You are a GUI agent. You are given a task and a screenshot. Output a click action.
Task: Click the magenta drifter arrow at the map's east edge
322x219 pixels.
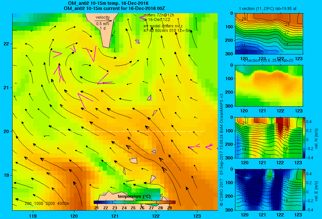pos(209,147)
